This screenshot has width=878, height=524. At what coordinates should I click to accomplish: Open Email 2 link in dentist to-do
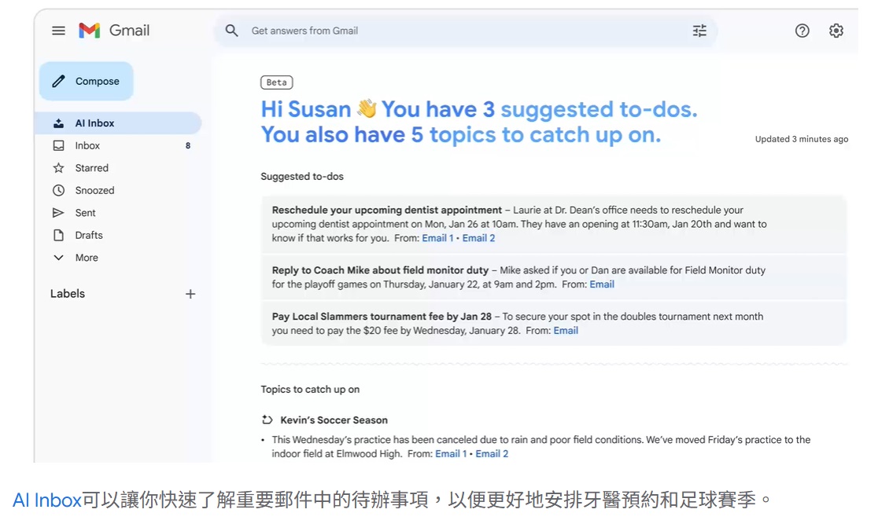(478, 238)
